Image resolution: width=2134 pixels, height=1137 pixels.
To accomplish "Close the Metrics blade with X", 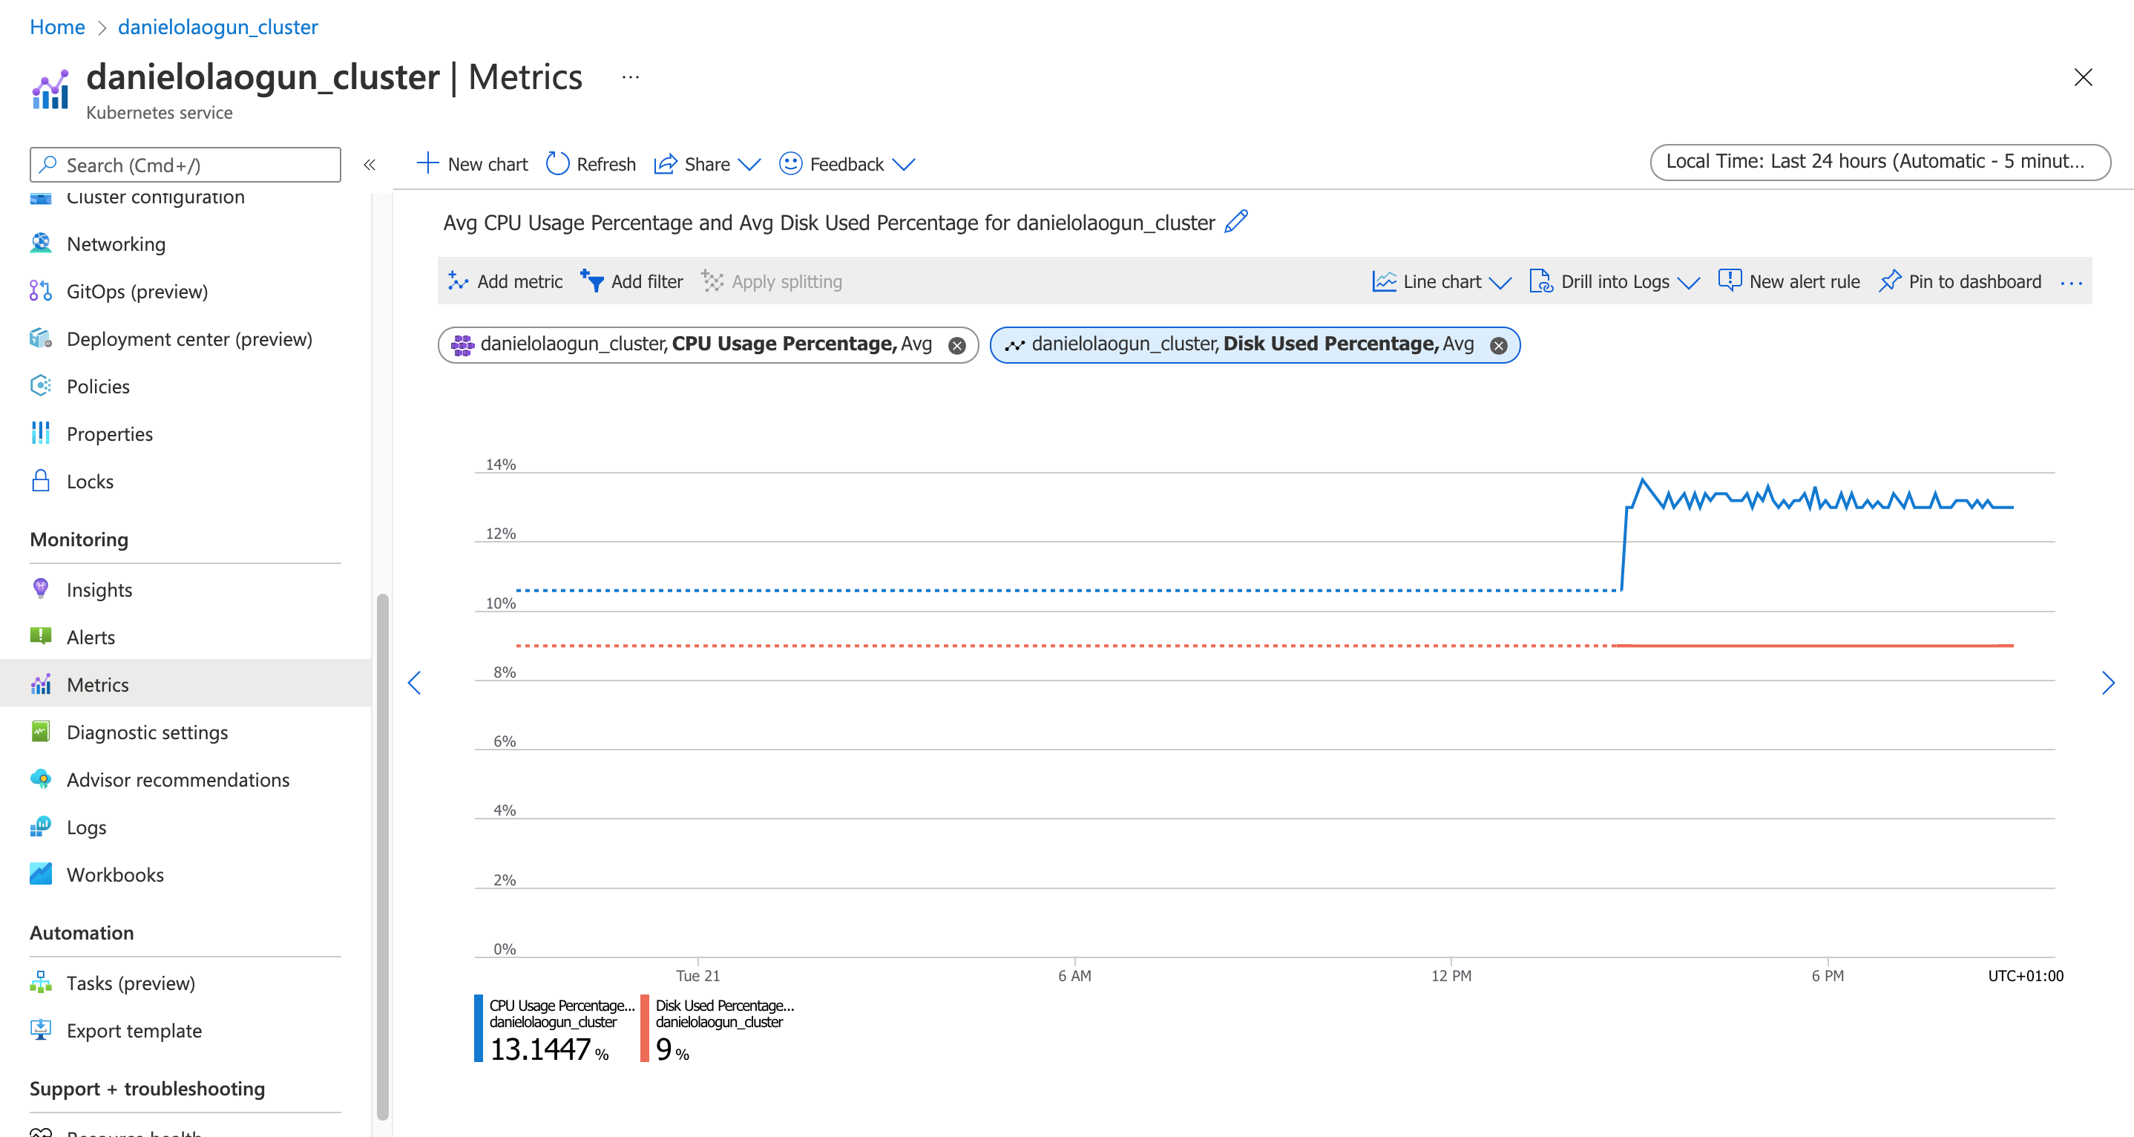I will point(2083,77).
